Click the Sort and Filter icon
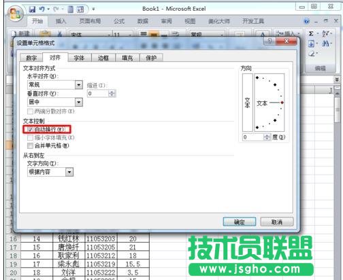Viewport: 343px width, 280px height. point(325,34)
